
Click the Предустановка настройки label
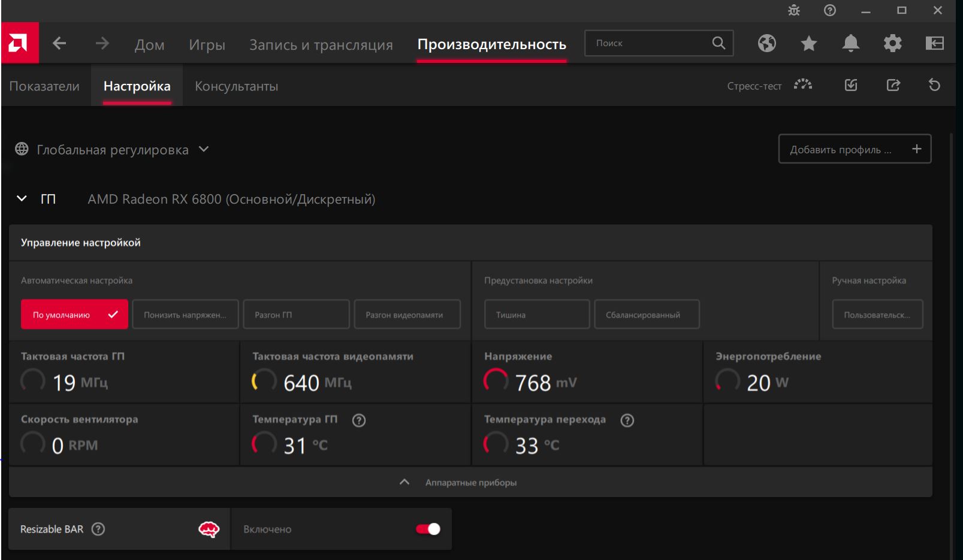click(x=538, y=280)
